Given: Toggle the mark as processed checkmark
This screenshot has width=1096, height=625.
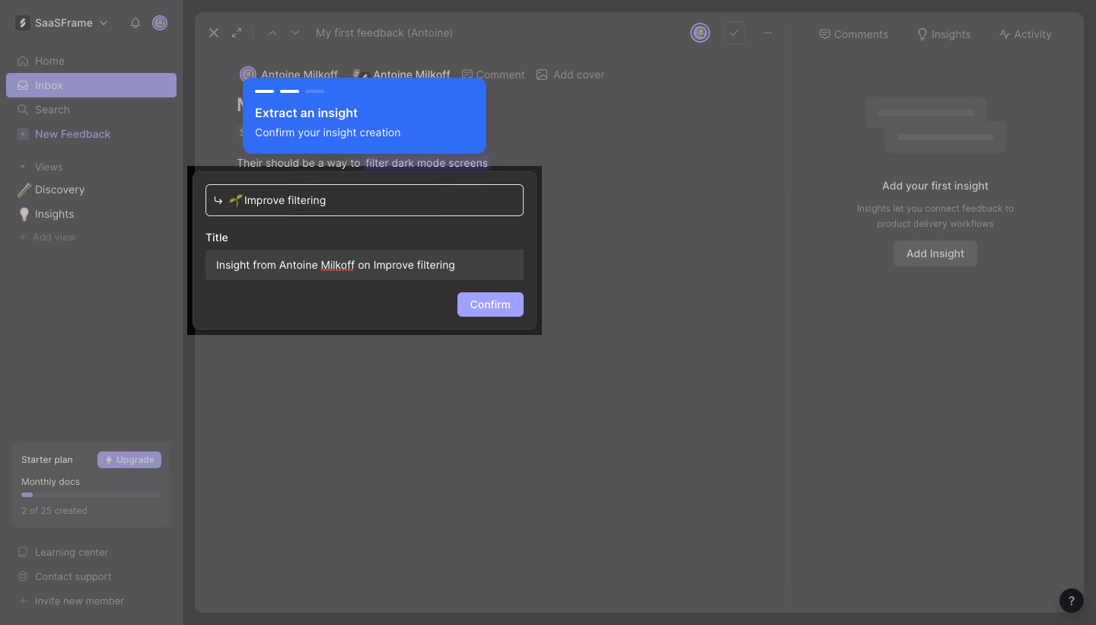Looking at the screenshot, I should (734, 33).
